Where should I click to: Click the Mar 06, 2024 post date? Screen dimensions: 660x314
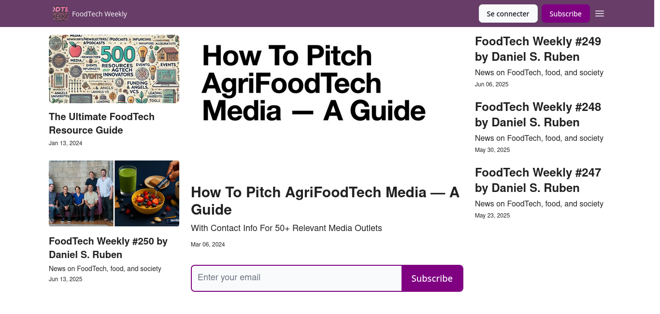tap(208, 245)
